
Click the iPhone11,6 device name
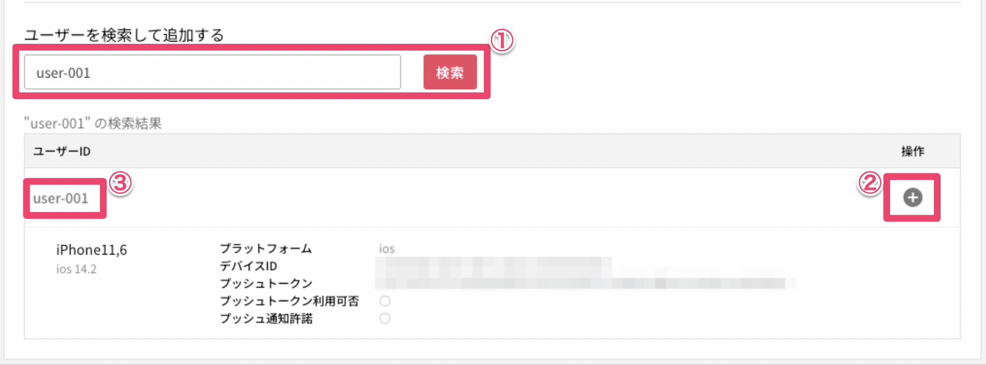pos(92,249)
